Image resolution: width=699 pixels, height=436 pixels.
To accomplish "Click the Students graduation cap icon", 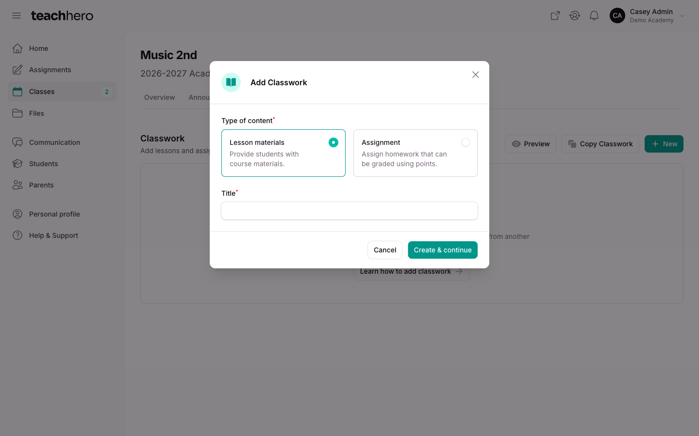I will (x=17, y=164).
